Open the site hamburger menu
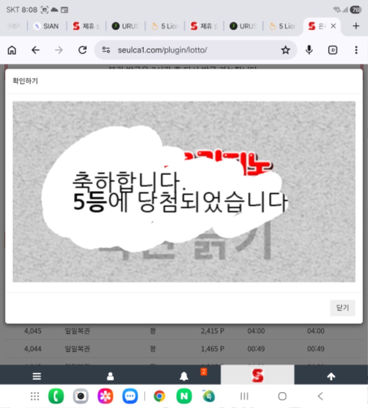 pos(37,376)
